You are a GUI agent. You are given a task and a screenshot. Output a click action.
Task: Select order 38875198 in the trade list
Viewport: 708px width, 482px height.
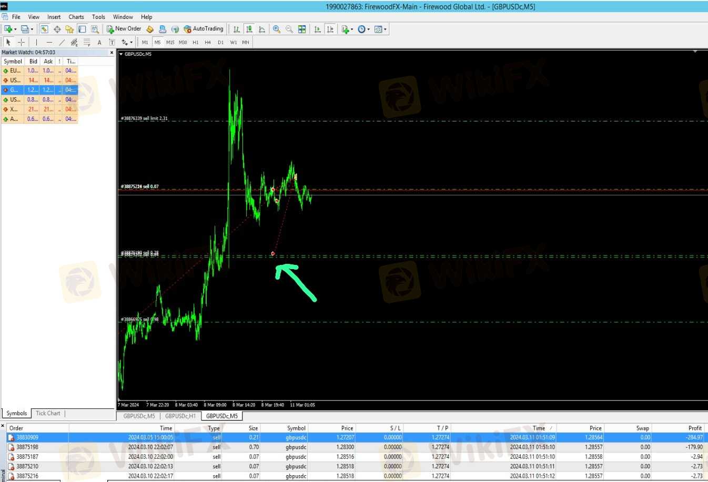[27, 447]
